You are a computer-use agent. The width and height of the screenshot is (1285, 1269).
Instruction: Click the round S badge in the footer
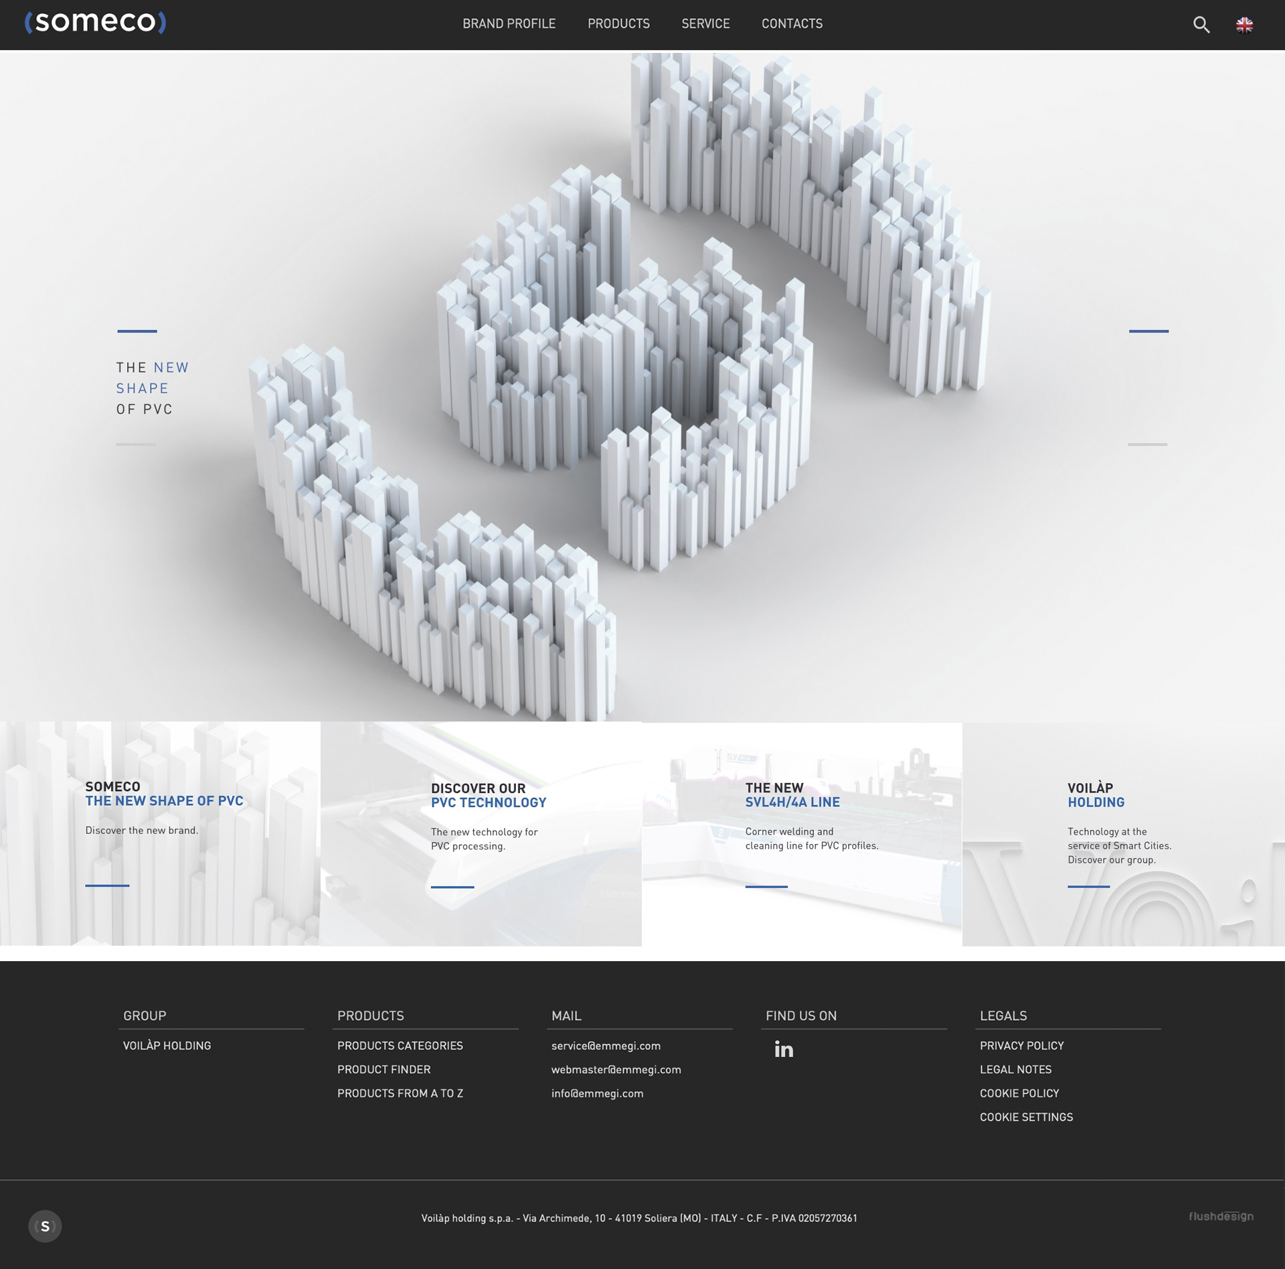45,1226
